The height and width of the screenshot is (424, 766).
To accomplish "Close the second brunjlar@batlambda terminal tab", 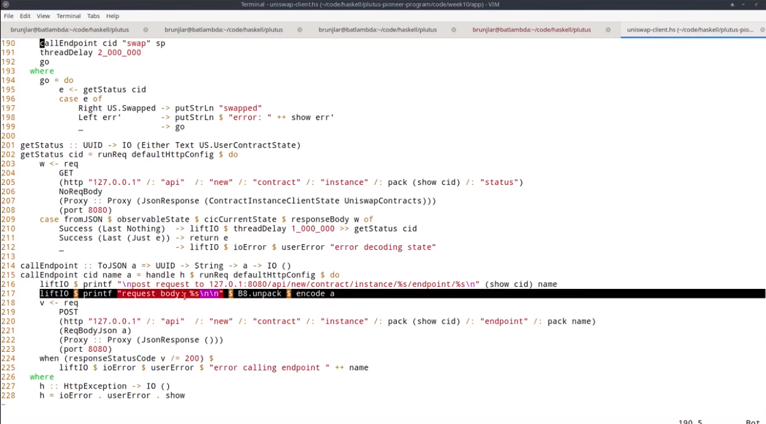I will (300, 29).
